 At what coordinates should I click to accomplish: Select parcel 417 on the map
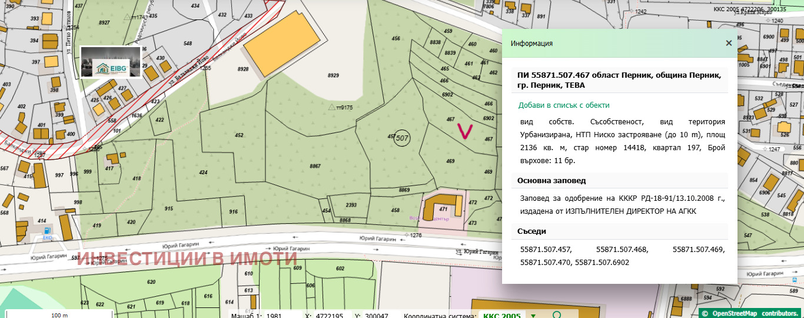point(109,169)
